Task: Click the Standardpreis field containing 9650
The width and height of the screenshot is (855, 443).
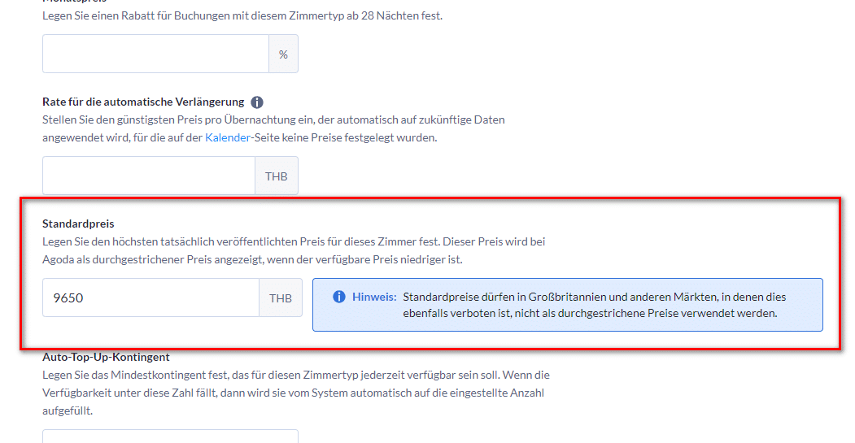Action: point(150,298)
